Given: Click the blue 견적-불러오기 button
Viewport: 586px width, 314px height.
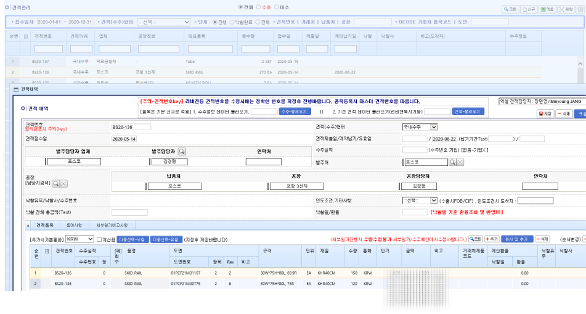Looking at the screenshot, I should 468,112.
